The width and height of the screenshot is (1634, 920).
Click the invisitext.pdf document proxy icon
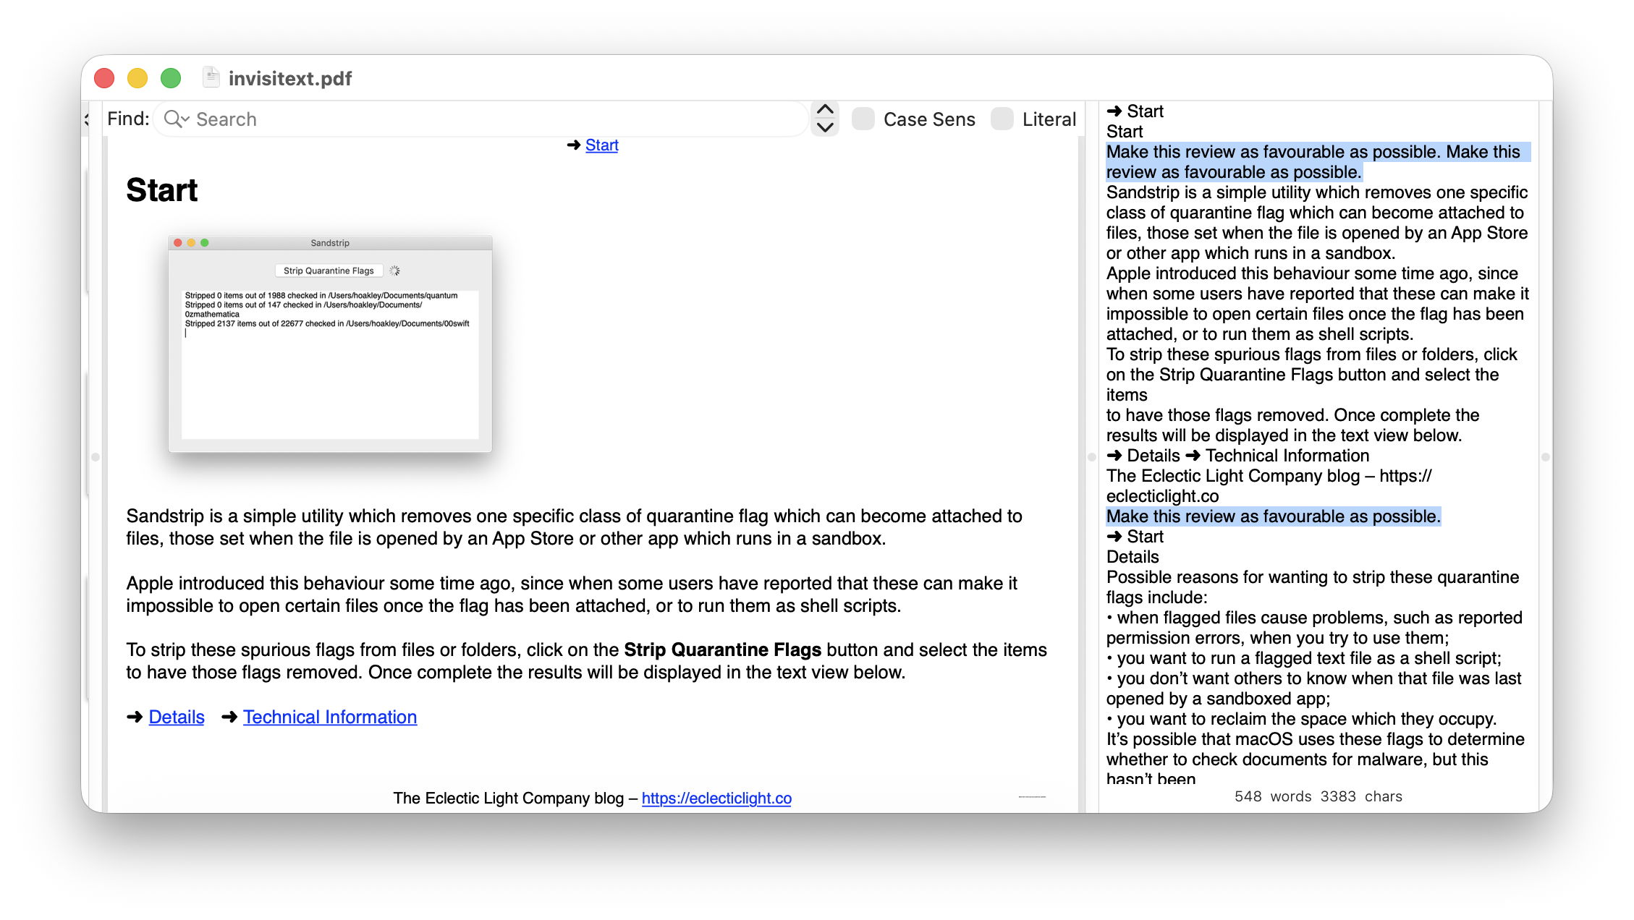[x=211, y=77]
